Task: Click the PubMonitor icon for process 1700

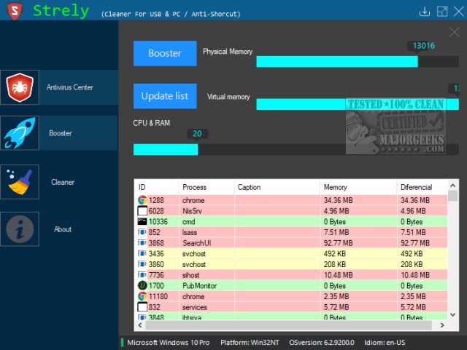Action: click(x=142, y=285)
